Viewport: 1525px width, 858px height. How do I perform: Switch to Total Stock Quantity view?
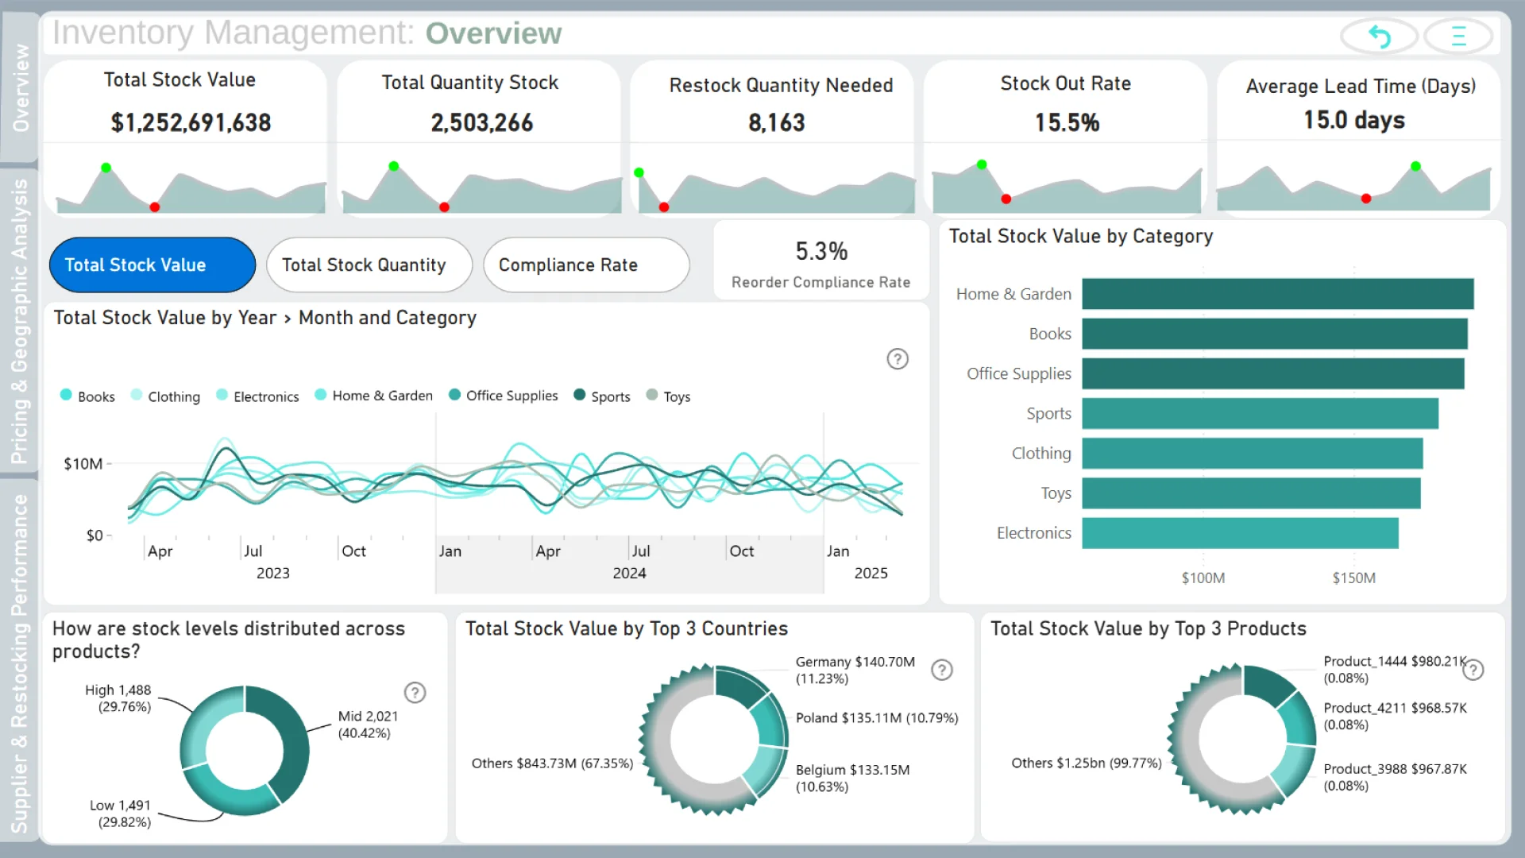(369, 265)
